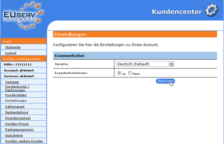Go to Kundendaten page
The image size is (224, 144).
[x=16, y=95]
